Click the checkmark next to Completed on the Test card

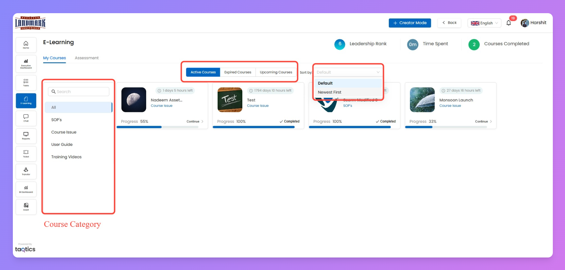pyautogui.click(x=281, y=121)
